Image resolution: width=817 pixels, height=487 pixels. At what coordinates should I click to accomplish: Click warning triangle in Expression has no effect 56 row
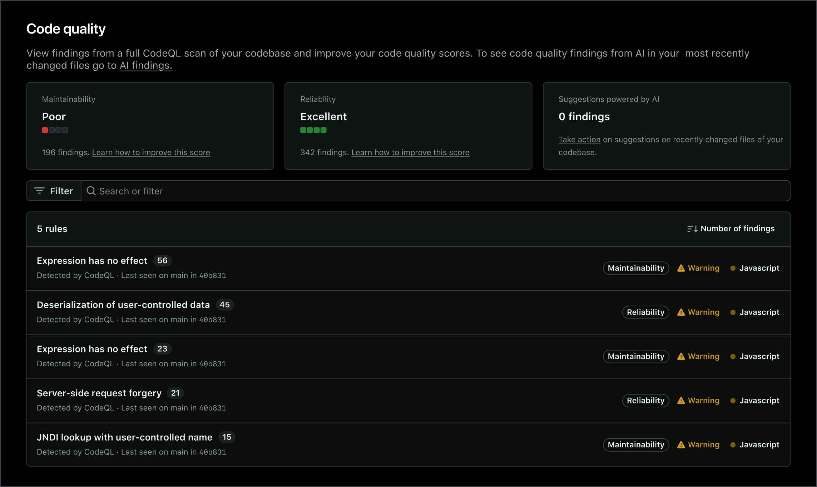click(x=681, y=268)
